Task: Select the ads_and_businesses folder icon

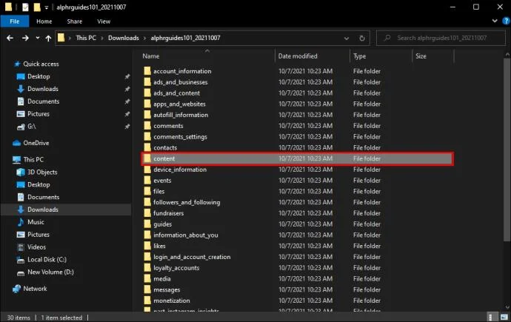Action: click(x=147, y=82)
